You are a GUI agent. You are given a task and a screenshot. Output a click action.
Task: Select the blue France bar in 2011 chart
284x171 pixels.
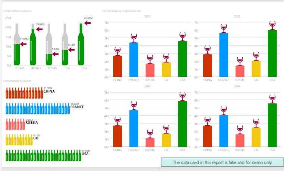(134, 60)
